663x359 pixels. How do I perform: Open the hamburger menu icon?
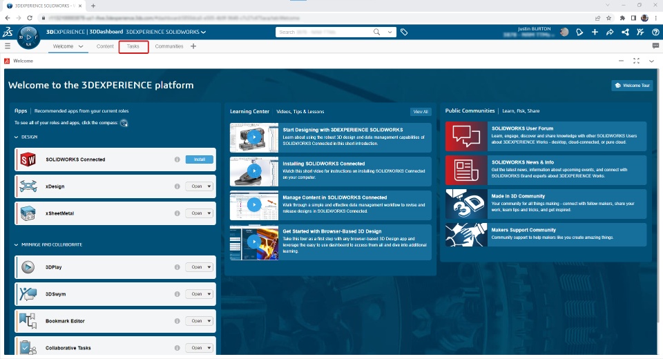(x=8, y=46)
